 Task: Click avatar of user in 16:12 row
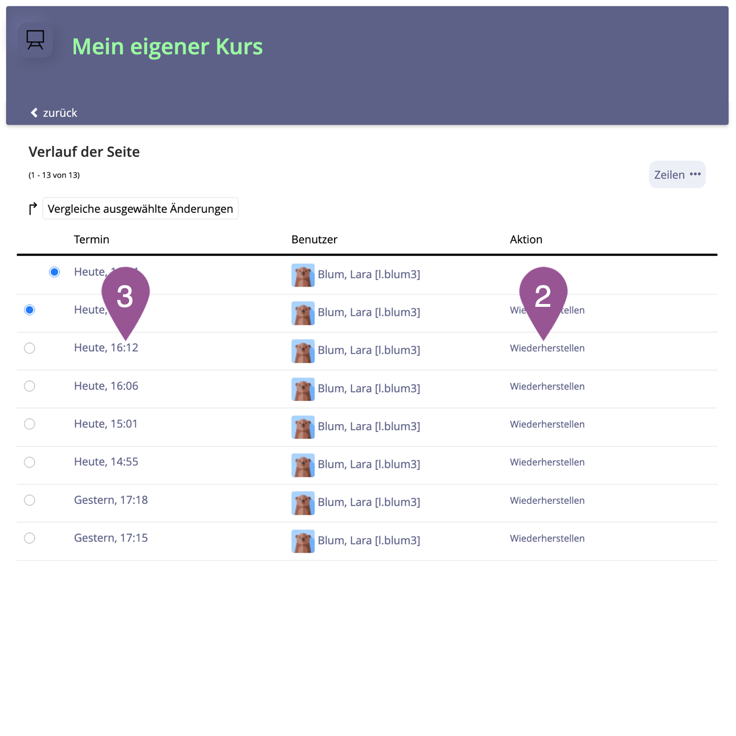(303, 351)
